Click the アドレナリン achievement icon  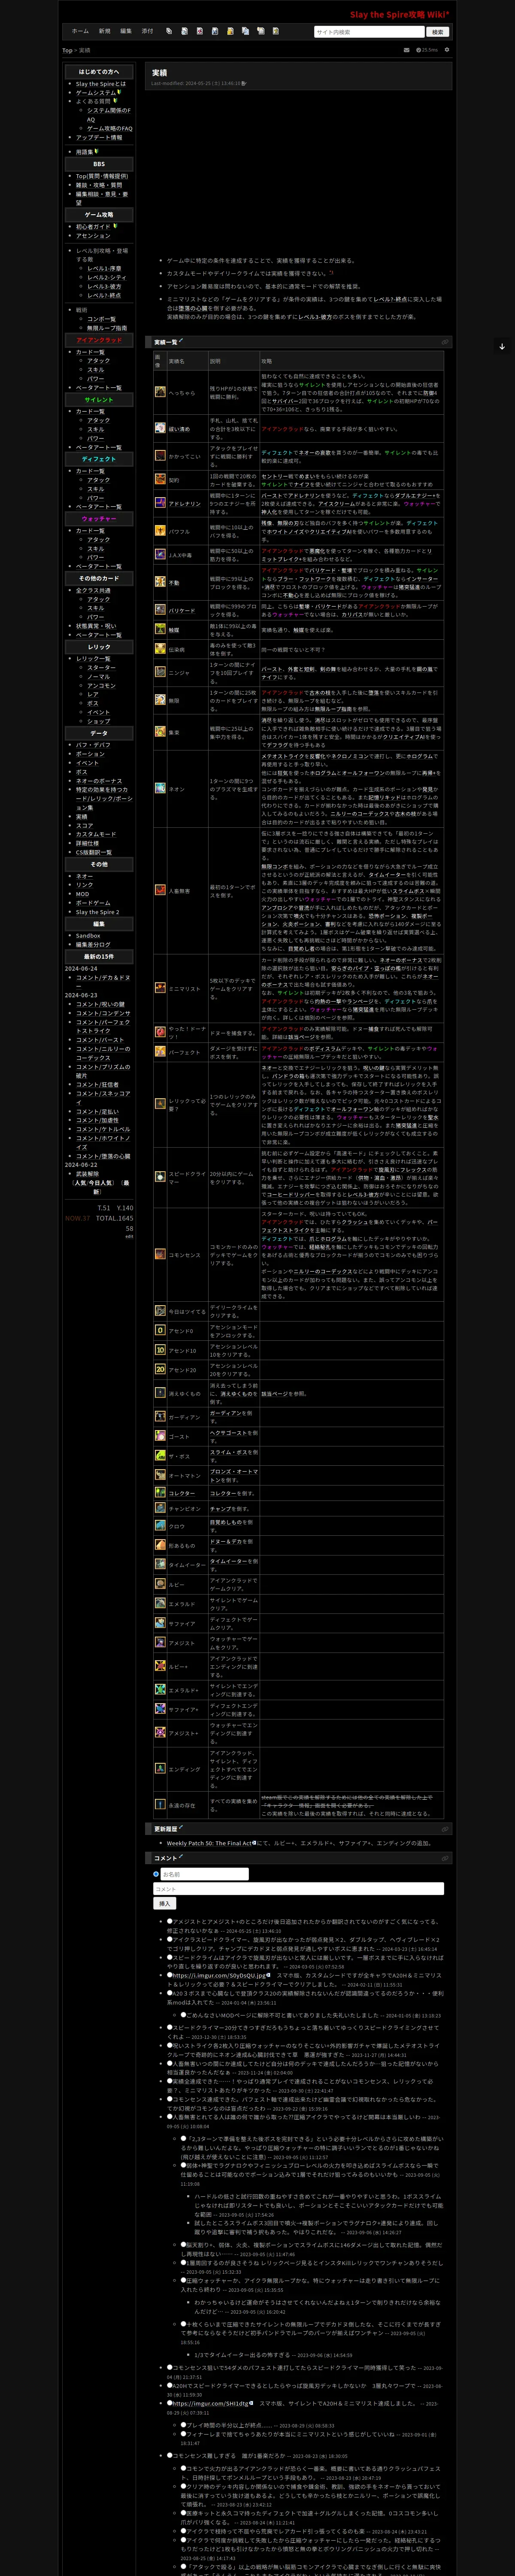[160, 503]
